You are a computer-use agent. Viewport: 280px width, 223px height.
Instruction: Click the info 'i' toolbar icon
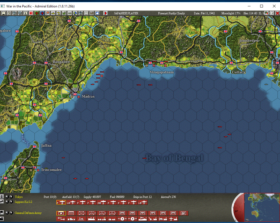[x=26, y=13]
